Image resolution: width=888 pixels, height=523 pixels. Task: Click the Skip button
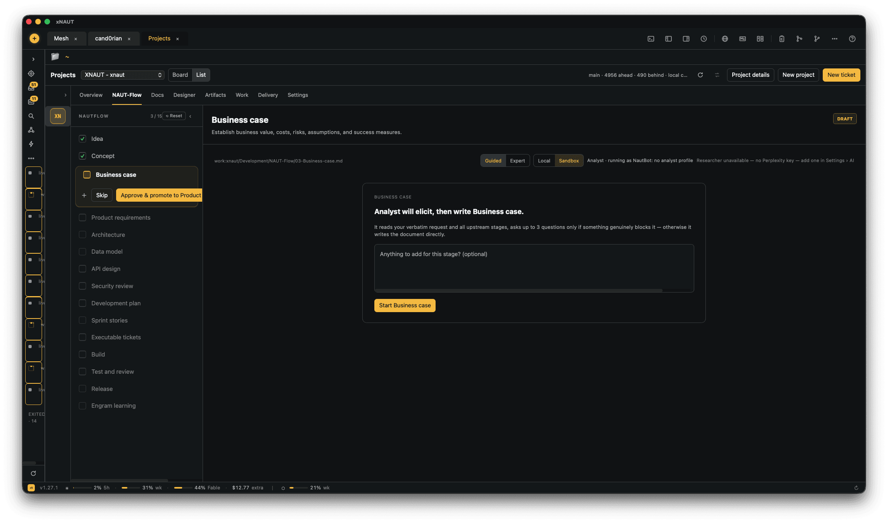click(102, 195)
